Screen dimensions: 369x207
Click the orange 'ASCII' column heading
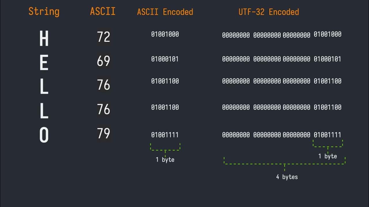(x=103, y=11)
